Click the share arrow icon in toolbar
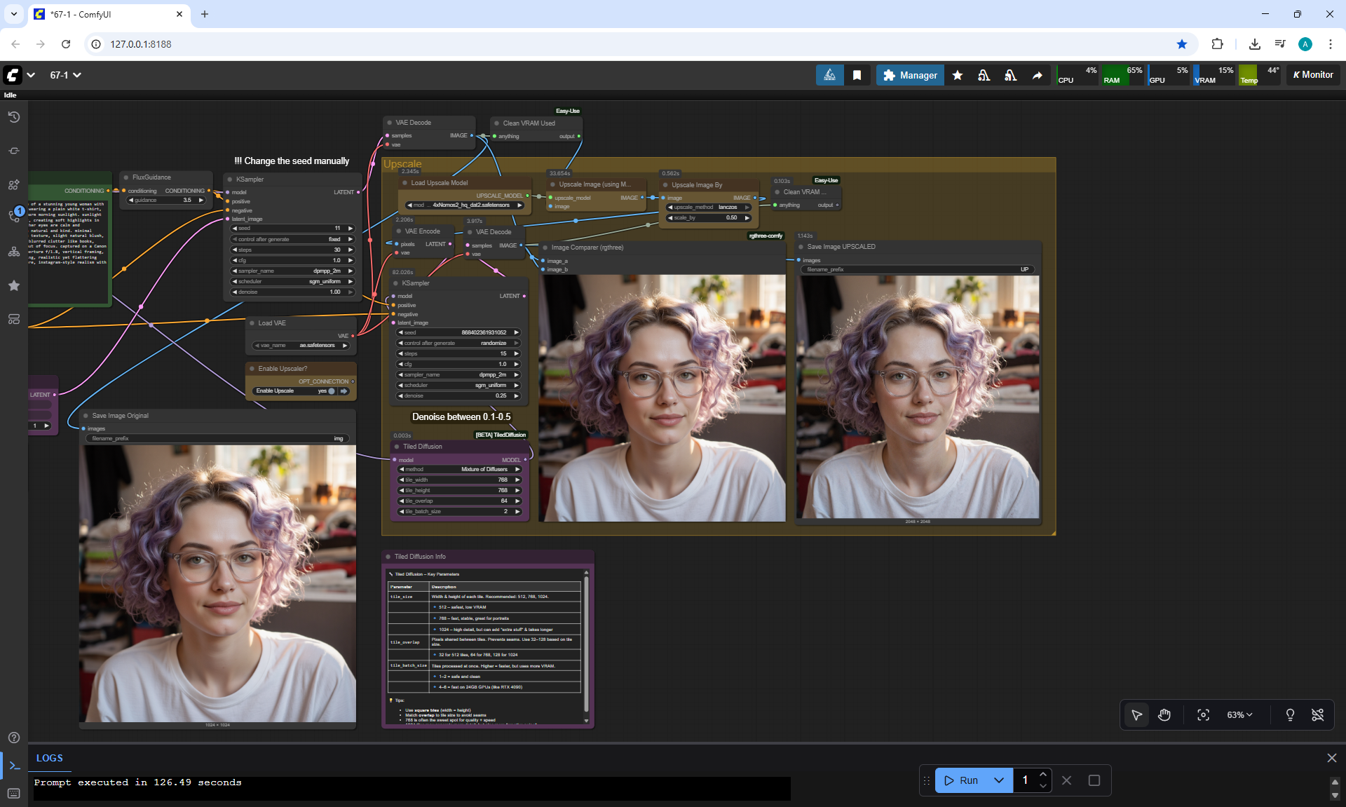 click(x=1037, y=75)
